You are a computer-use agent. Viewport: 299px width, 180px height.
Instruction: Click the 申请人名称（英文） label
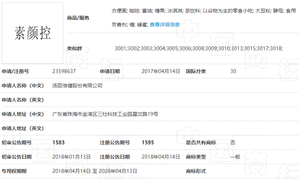pyautogui.click(x=23, y=100)
